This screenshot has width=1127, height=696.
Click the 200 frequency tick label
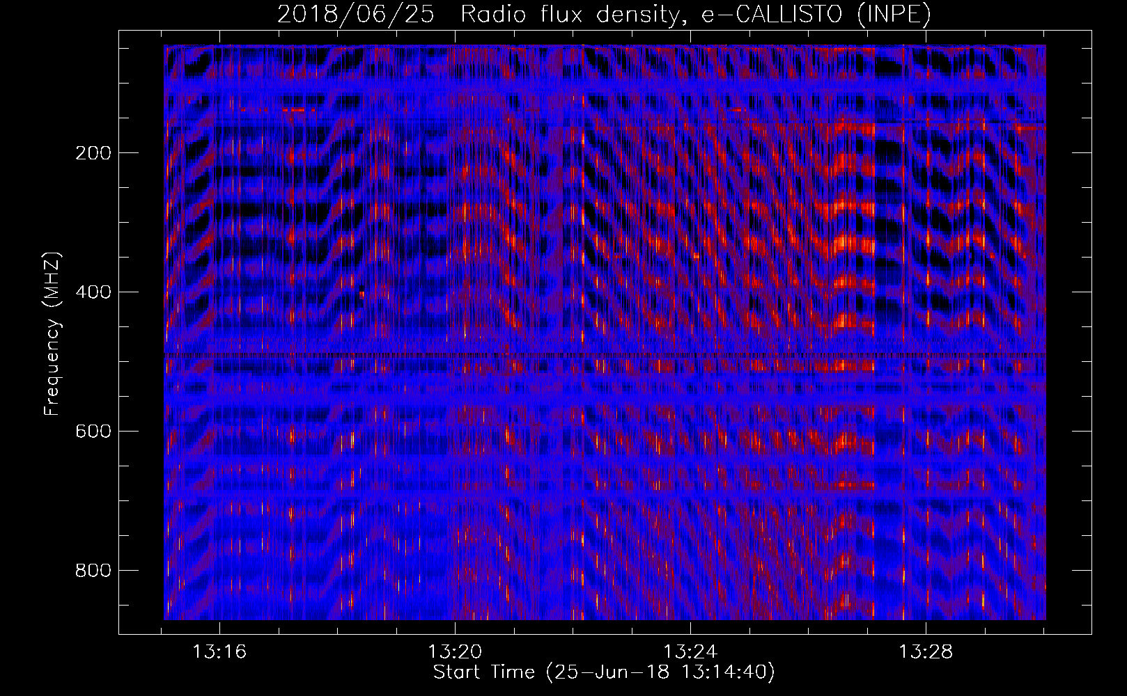click(93, 153)
